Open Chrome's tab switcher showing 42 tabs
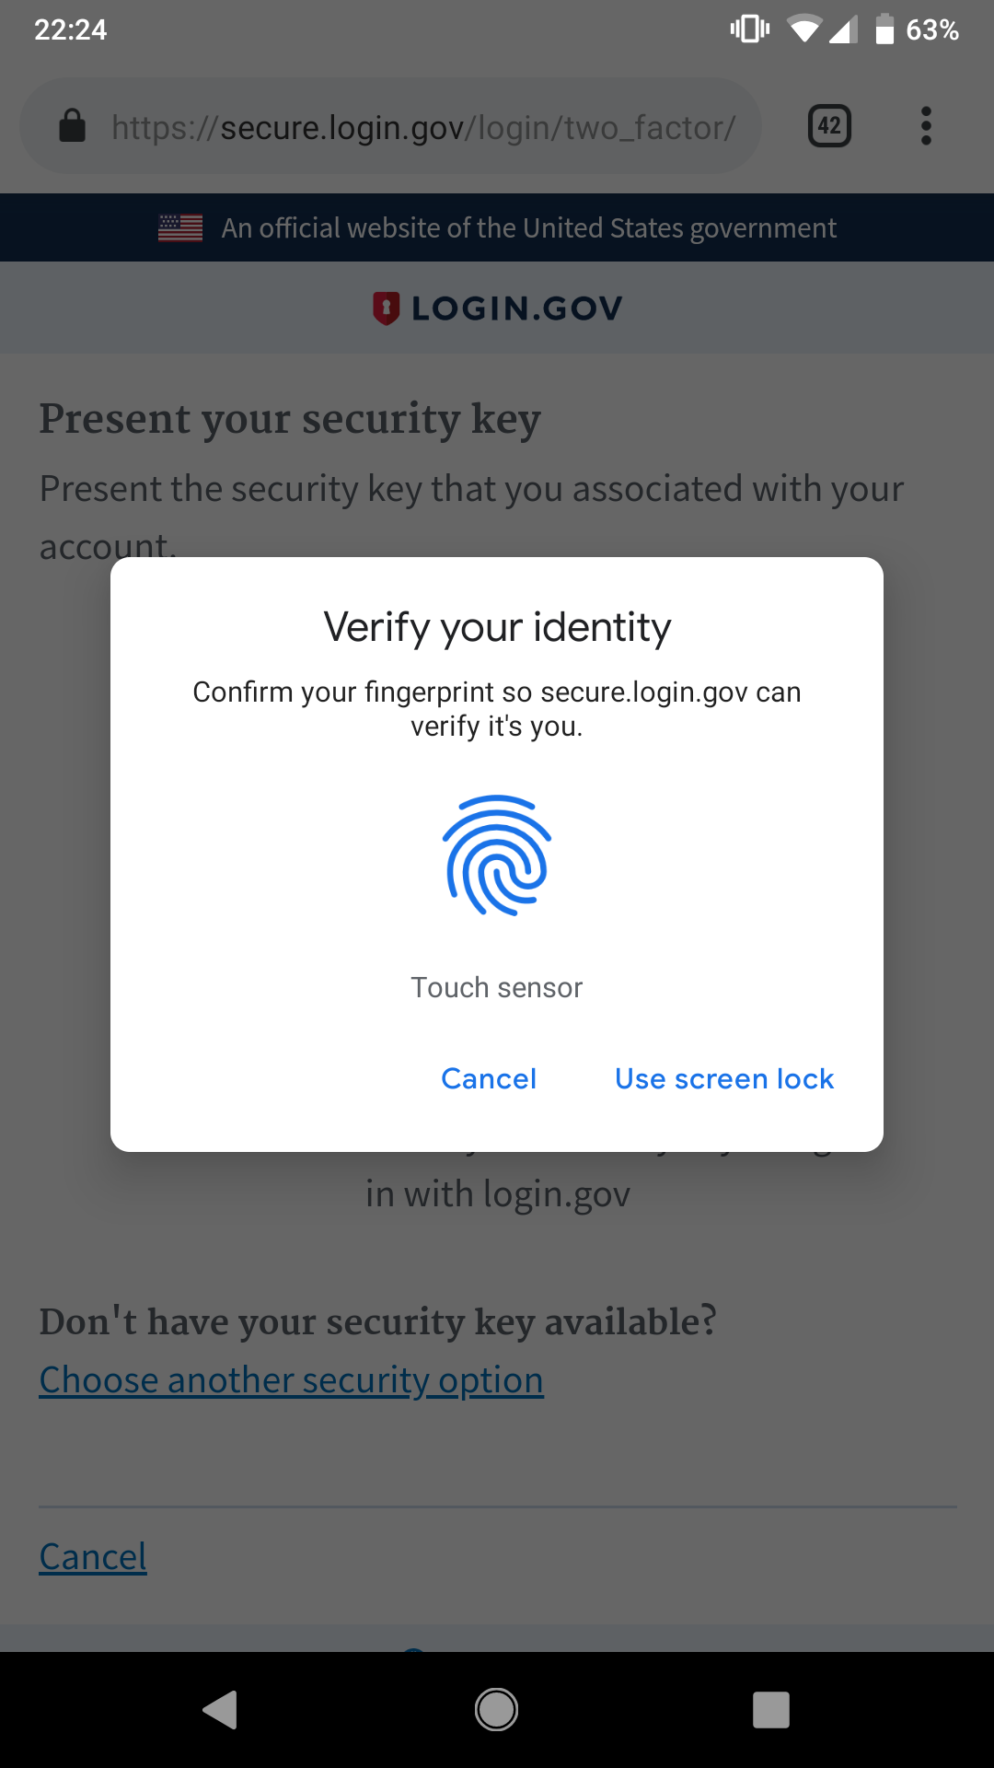Image resolution: width=994 pixels, height=1768 pixels. click(x=827, y=126)
